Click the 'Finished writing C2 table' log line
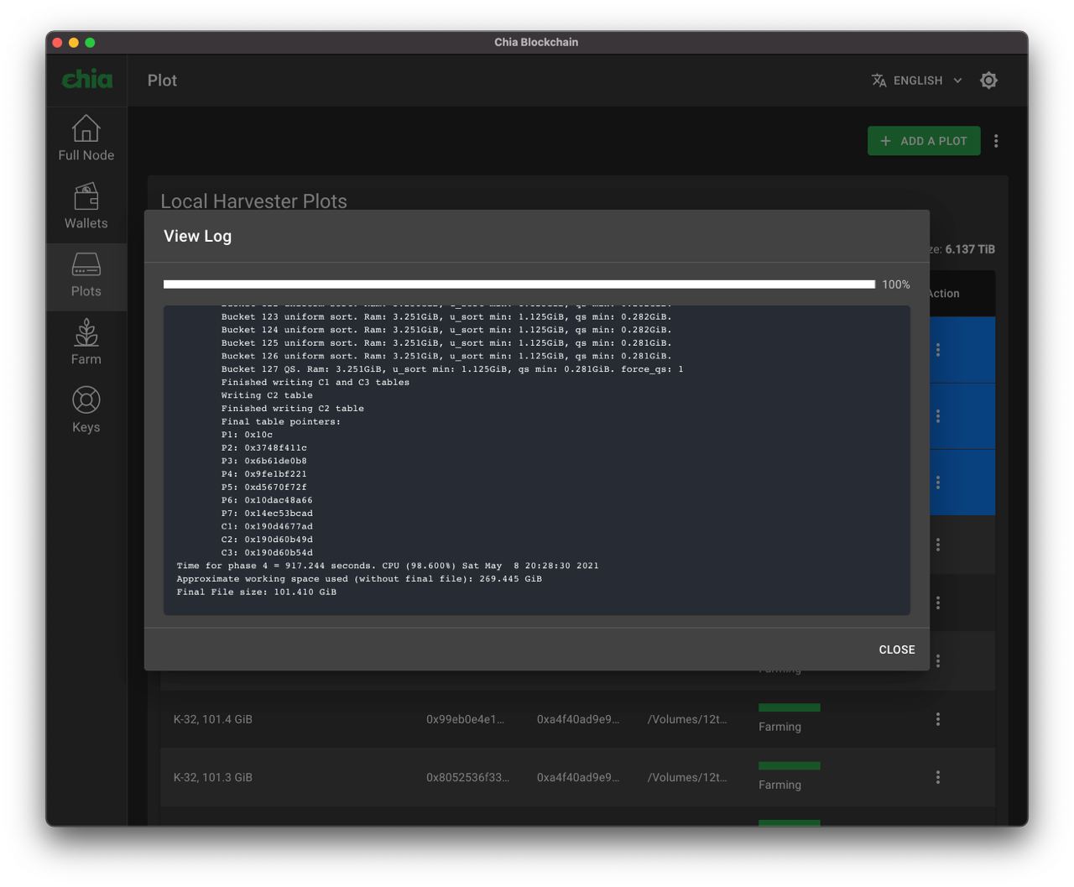Screen dimensions: 1074x887 [x=293, y=409]
